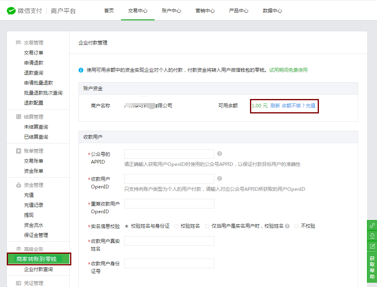Open 企业付款查询 in sidebar
This screenshot has width=377, height=287.
coord(38,269)
